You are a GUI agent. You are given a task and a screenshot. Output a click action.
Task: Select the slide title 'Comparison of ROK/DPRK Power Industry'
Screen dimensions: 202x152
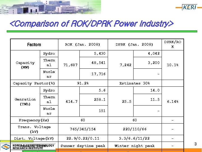pyautogui.click(x=92, y=24)
